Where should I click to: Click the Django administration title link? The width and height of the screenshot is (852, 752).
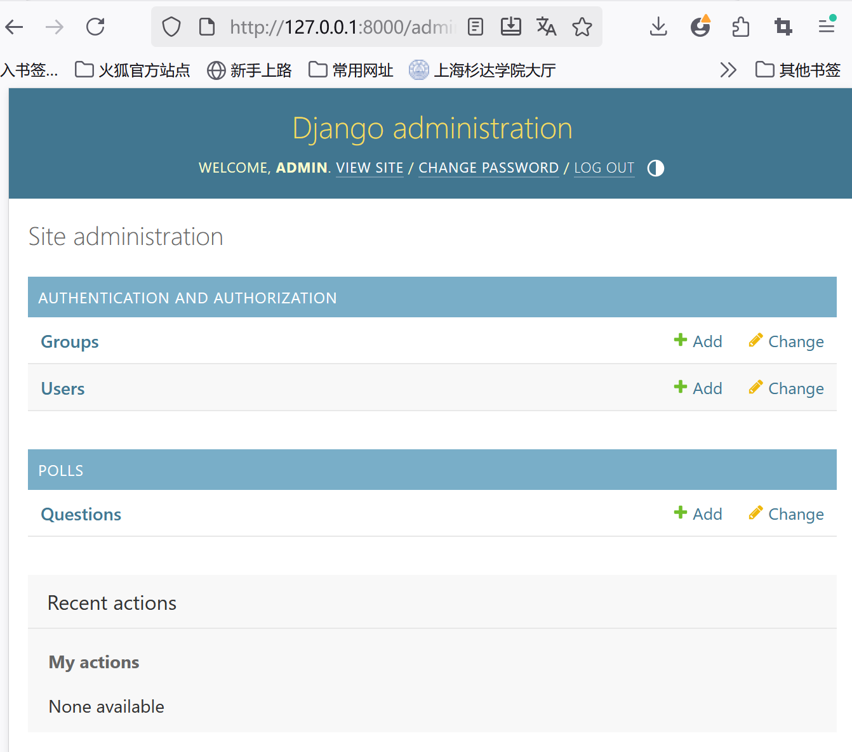[432, 128]
